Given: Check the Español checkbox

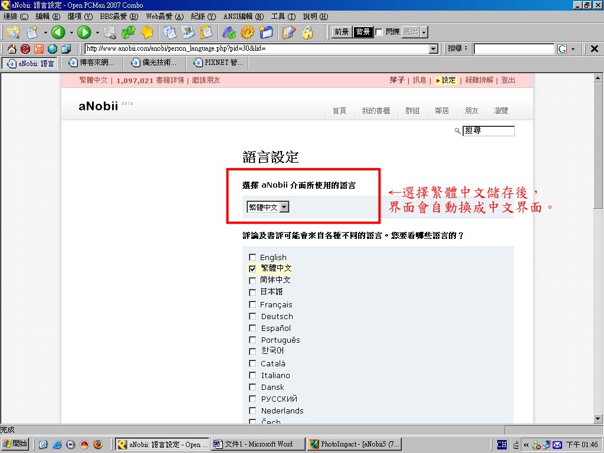Looking at the screenshot, I should [252, 328].
